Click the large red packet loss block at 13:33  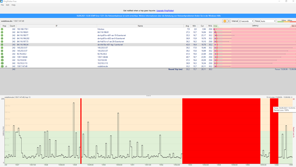click(221, 131)
